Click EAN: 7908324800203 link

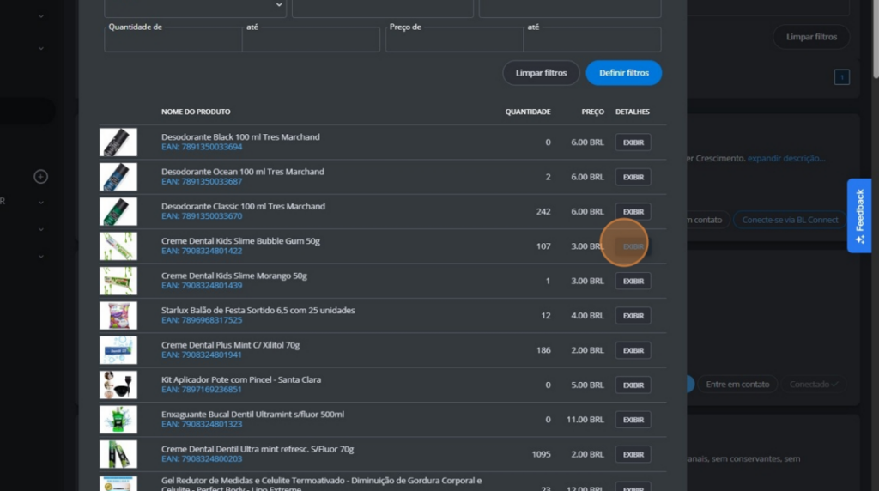tap(202, 459)
